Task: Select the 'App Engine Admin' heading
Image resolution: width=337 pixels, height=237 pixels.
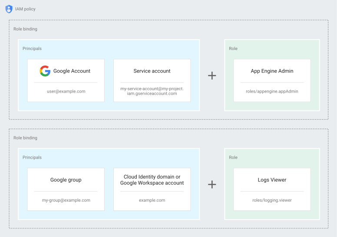Action: tap(272, 71)
